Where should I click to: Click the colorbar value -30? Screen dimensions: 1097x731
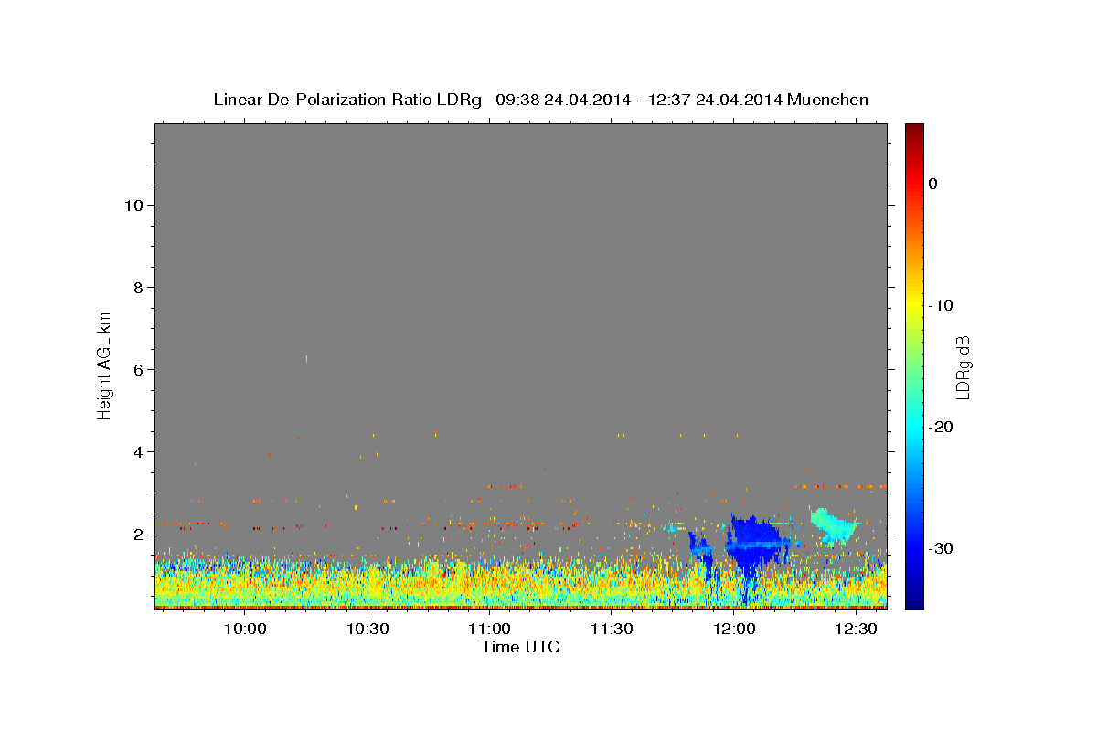coord(941,548)
